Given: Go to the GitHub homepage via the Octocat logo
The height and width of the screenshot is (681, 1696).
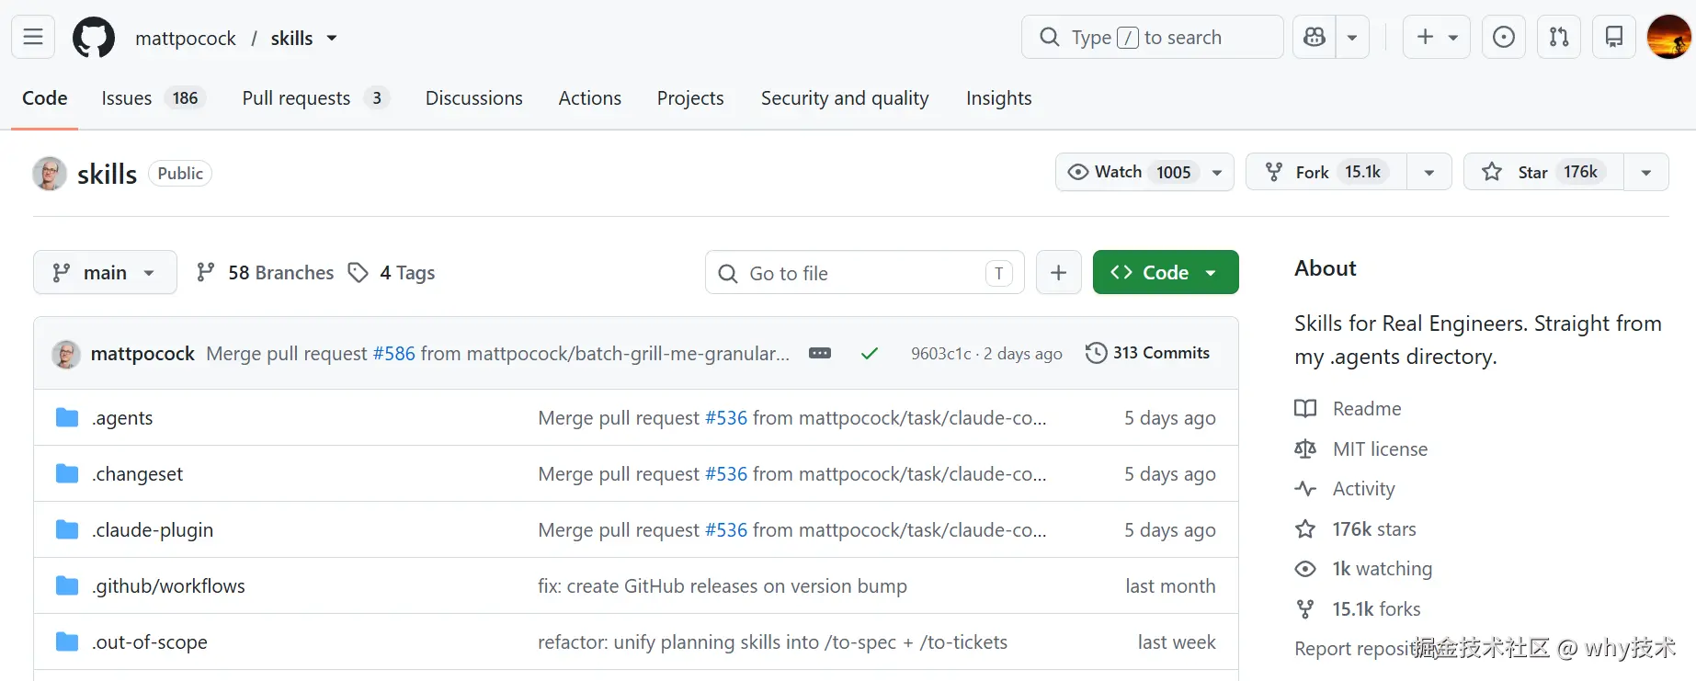Looking at the screenshot, I should (x=94, y=38).
